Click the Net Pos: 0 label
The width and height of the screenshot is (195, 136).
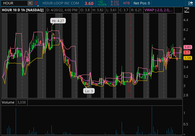pyautogui.click(x=142, y=3)
